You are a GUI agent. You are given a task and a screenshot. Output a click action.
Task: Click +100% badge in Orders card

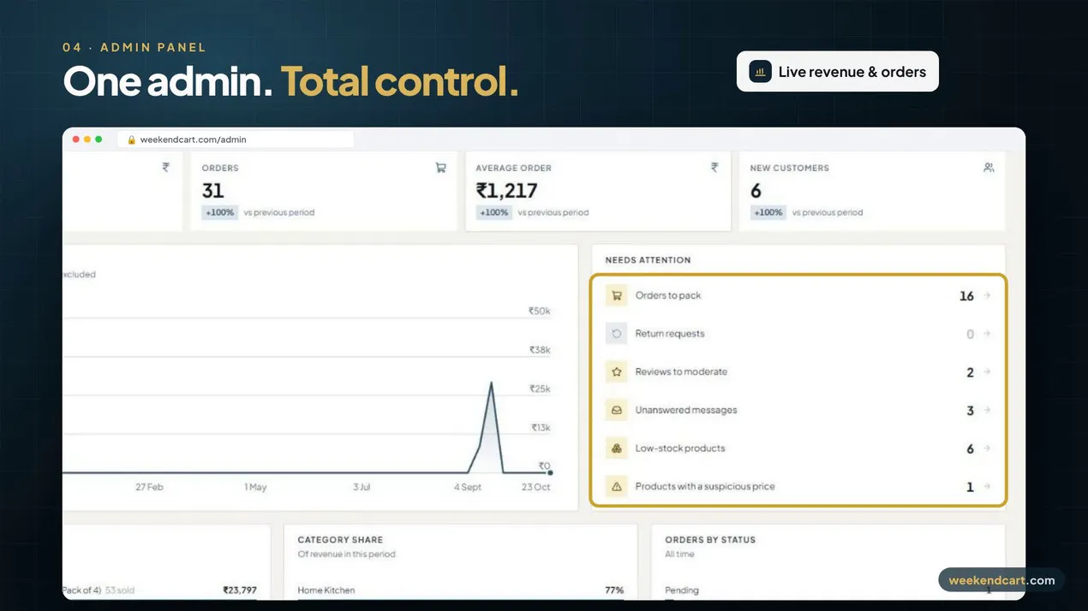(220, 212)
